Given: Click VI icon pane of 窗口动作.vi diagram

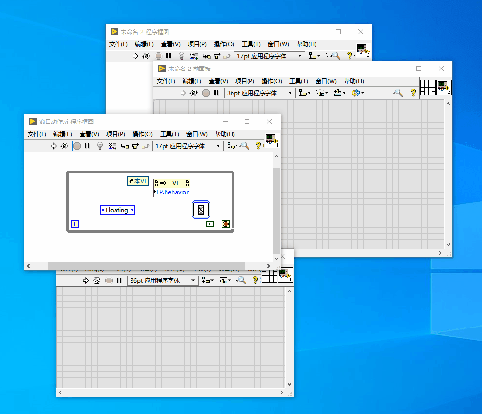Looking at the screenshot, I should (x=272, y=140).
